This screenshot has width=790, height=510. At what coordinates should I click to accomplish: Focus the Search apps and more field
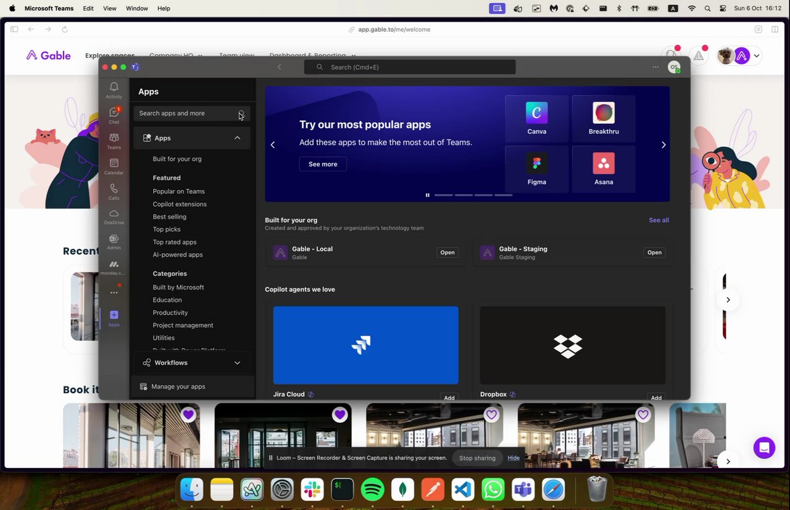click(x=192, y=114)
